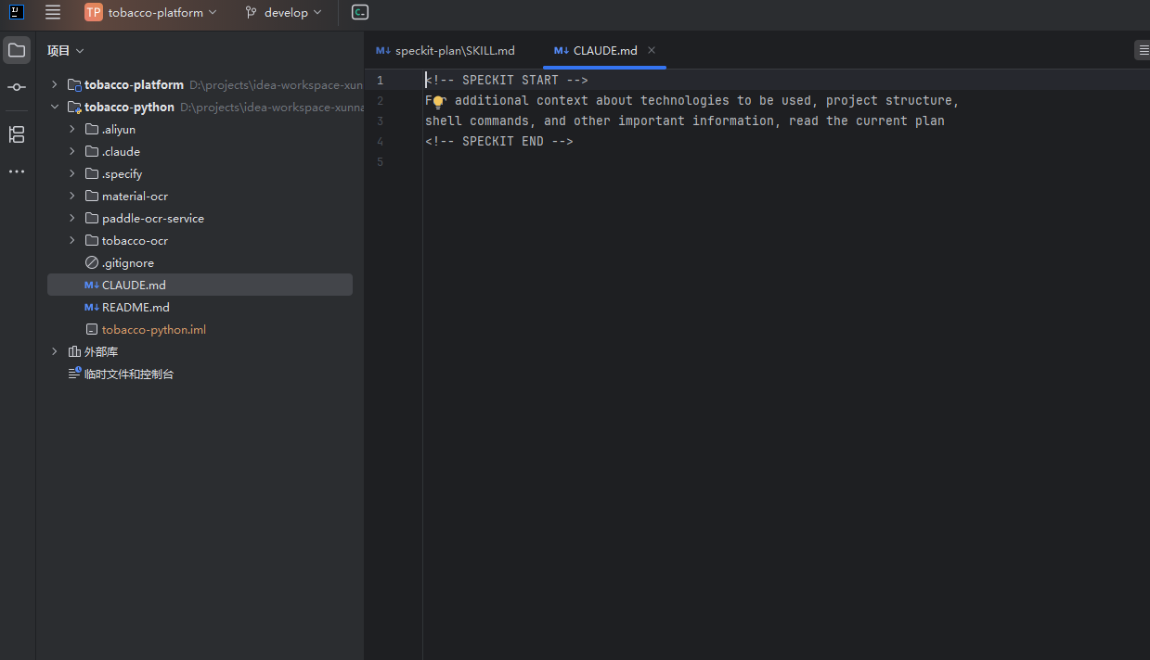
Task: Open the 项目 view selector dropdown
Action: [66, 51]
